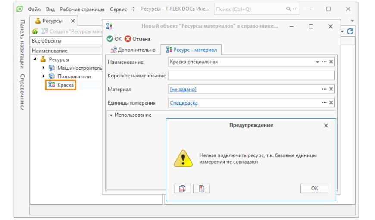Viewport: 375px width, 220px height.
Task: Click OK in the new object dialog toolbar
Action: 114,39
